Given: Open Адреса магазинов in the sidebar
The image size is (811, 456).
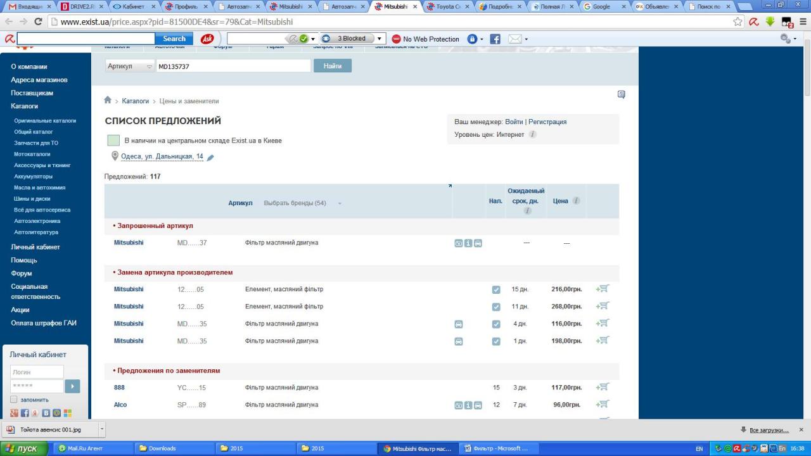Looking at the screenshot, I should [39, 80].
